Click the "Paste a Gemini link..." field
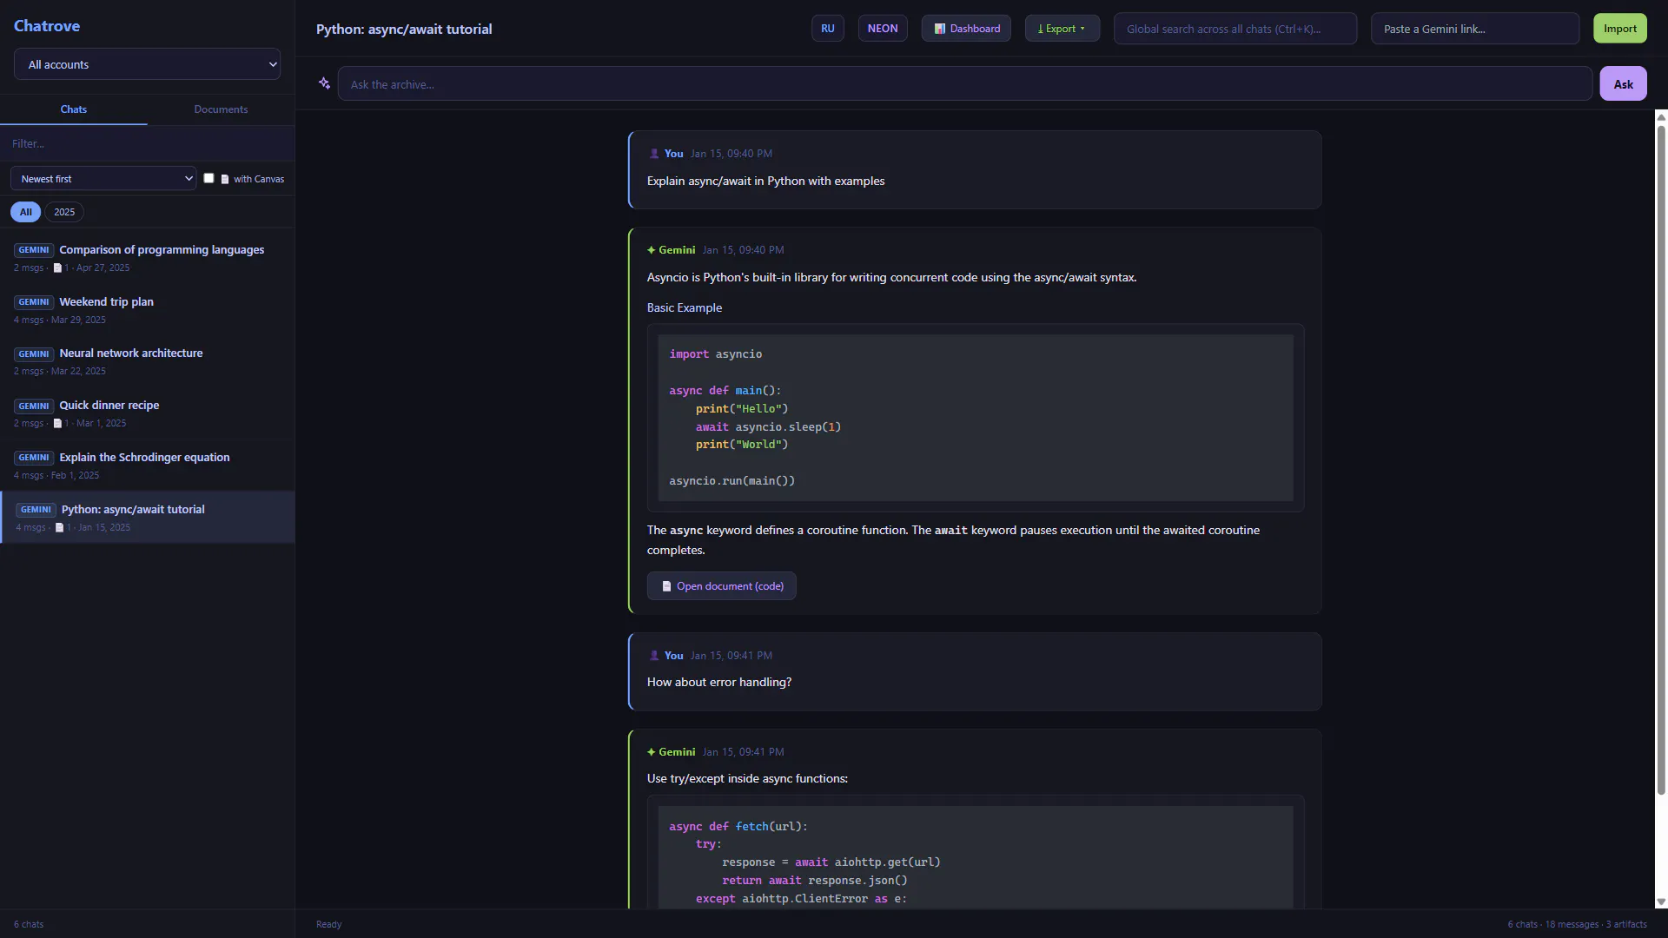Screen dimensions: 1668x938 tap(1475, 29)
